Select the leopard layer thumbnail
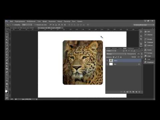160x120 pixels. tap(111, 60)
